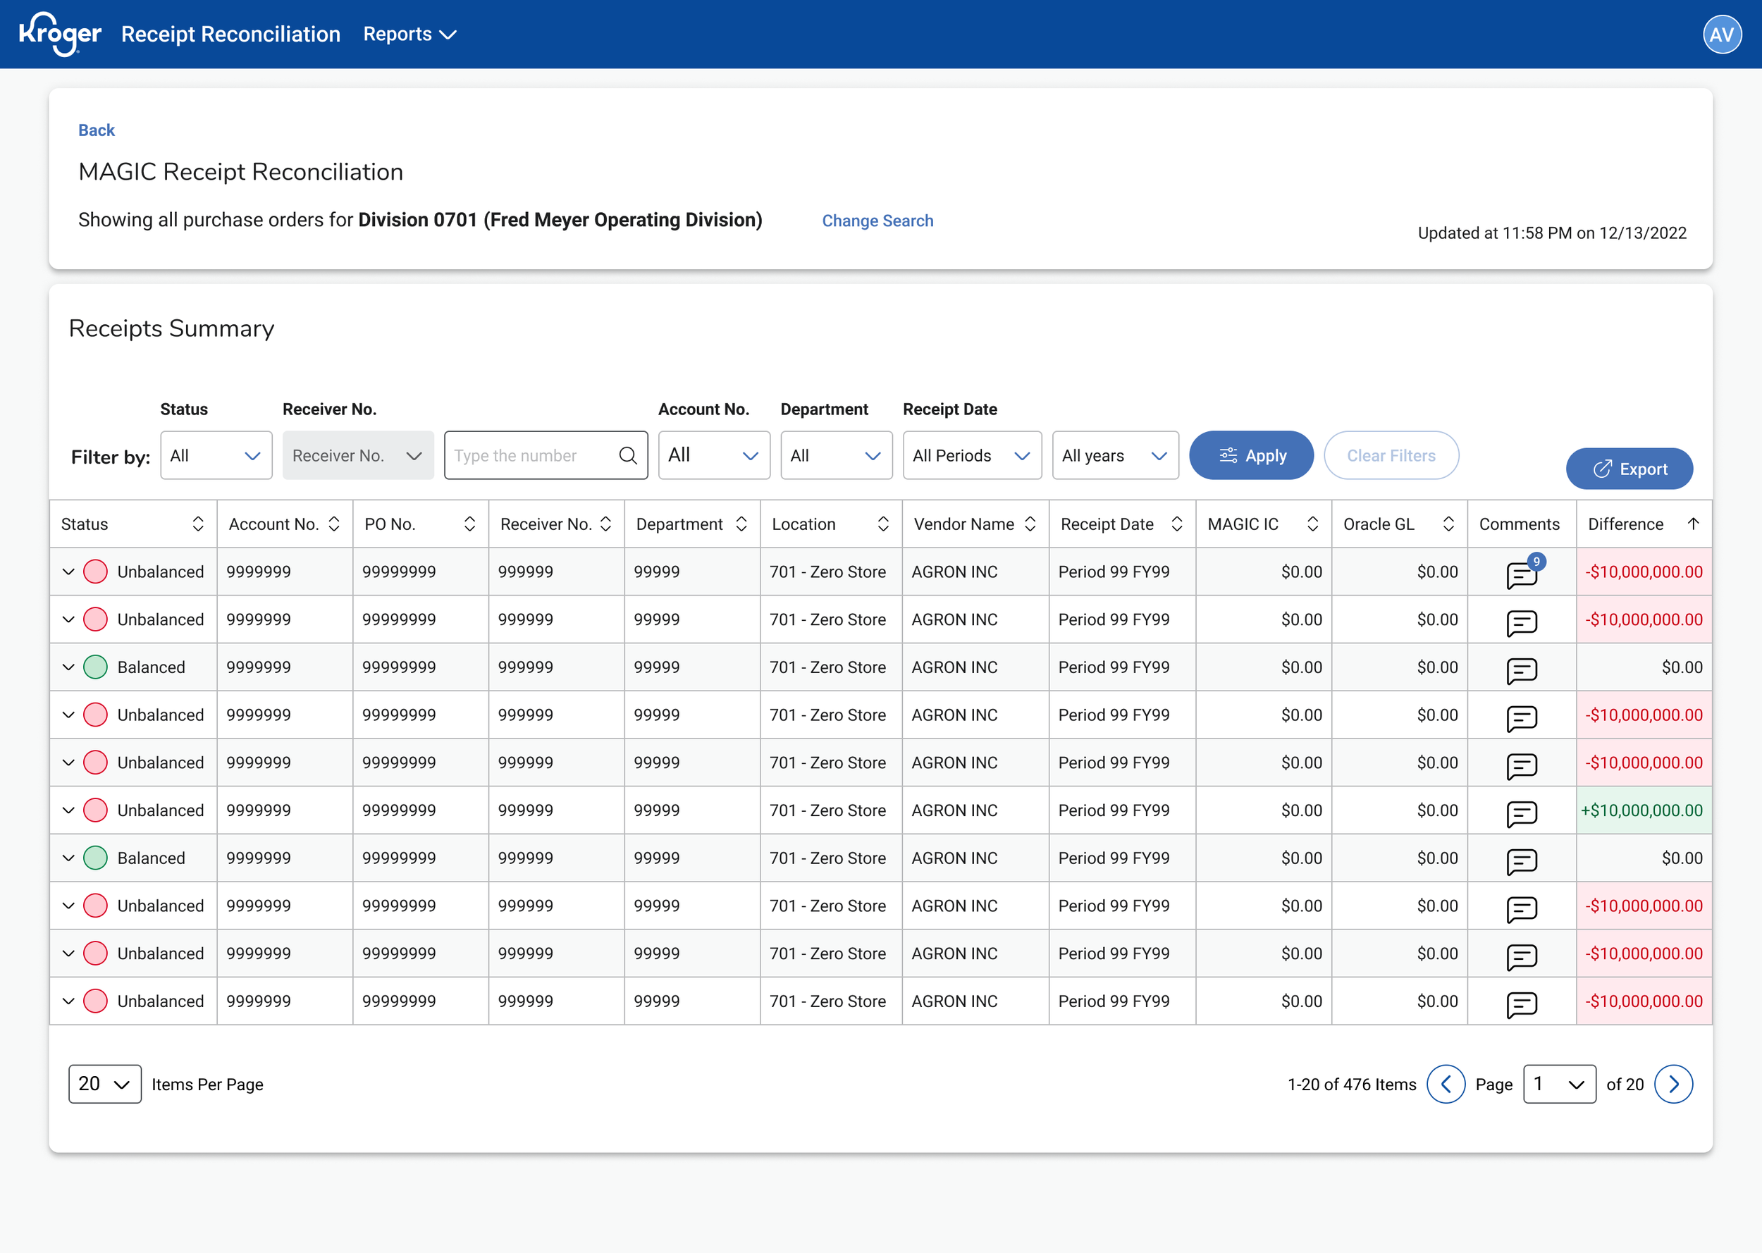Click the Change Search link
1762x1253 pixels.
tap(877, 221)
